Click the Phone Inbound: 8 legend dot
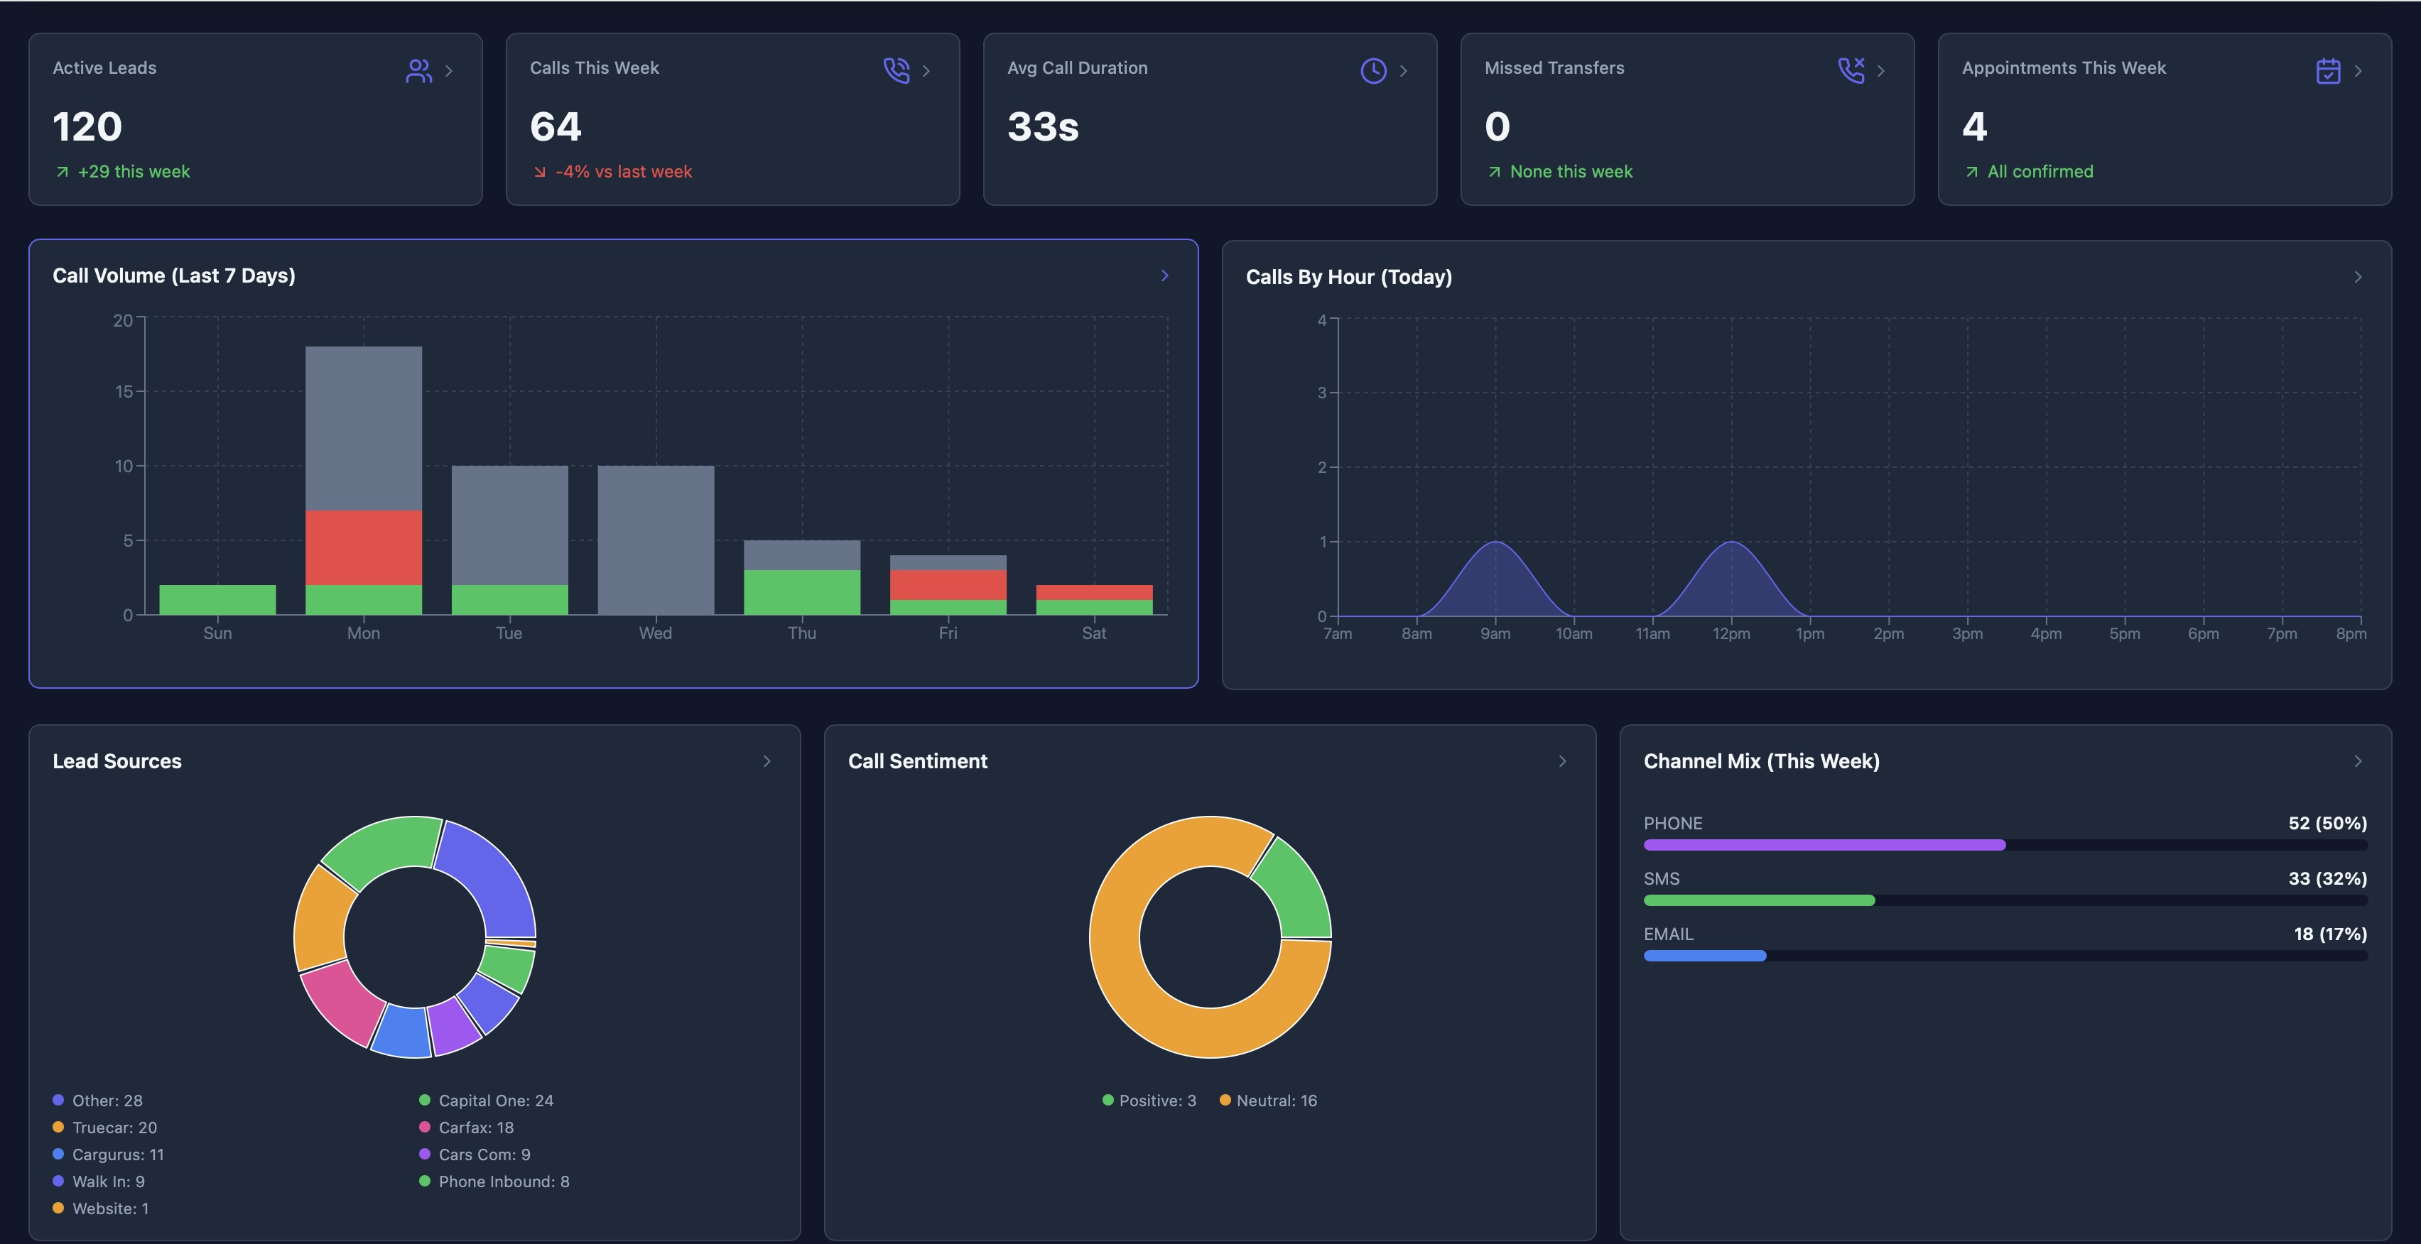The height and width of the screenshot is (1244, 2421). pos(425,1181)
